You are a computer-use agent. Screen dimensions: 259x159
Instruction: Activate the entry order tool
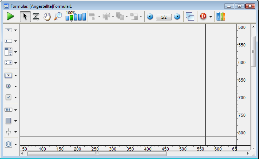[x=36, y=17]
